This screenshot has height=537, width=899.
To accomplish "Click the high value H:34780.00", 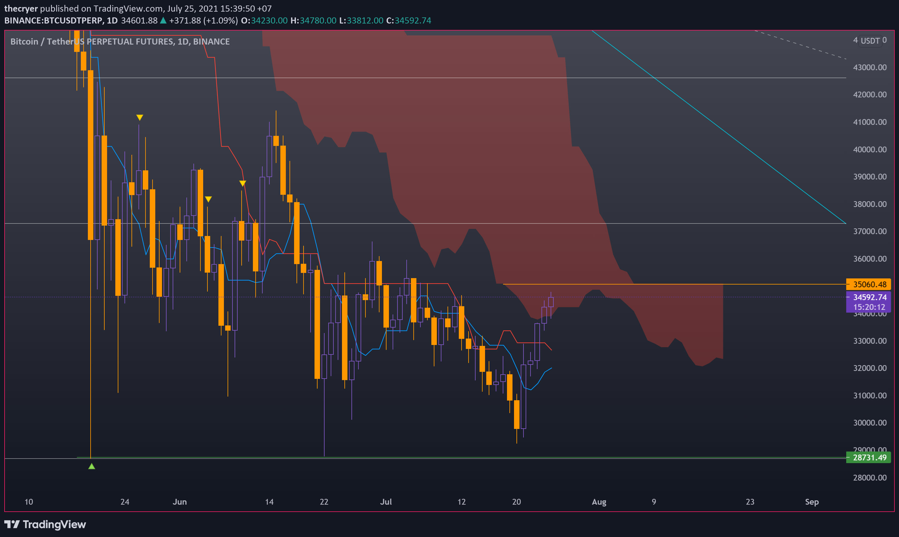I will click(313, 20).
